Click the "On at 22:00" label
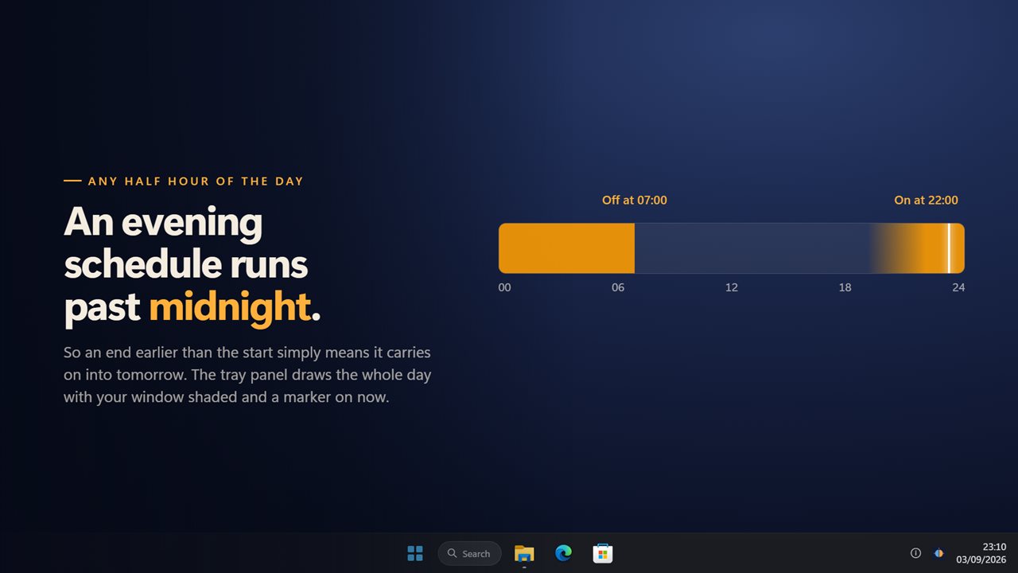 [x=926, y=201]
